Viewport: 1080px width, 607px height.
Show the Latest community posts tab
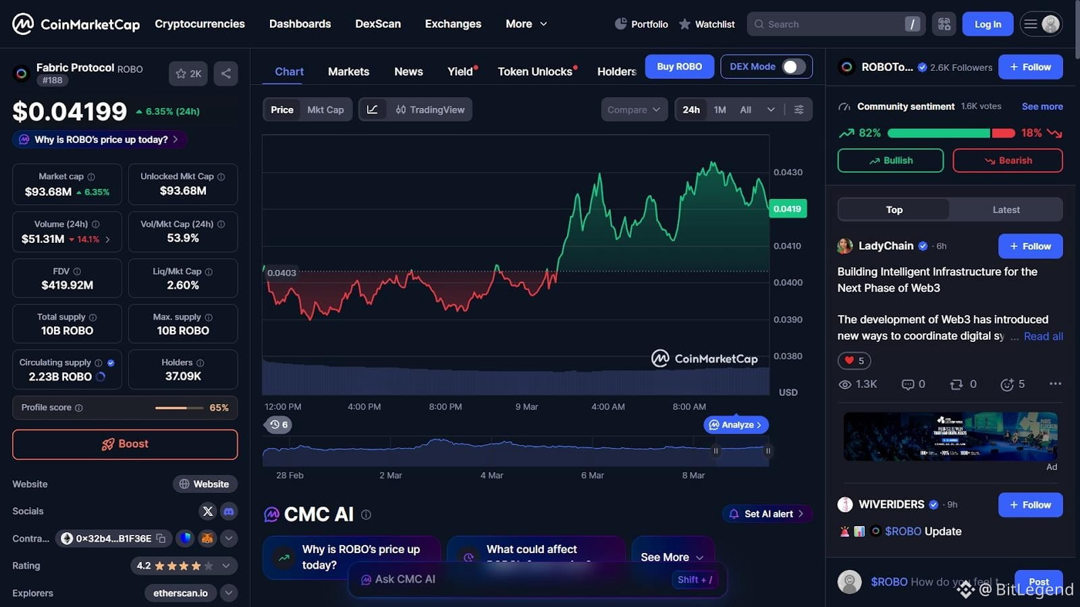(1006, 210)
